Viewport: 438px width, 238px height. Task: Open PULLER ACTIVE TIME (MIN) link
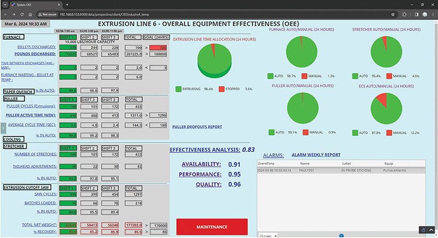[x=31, y=115]
